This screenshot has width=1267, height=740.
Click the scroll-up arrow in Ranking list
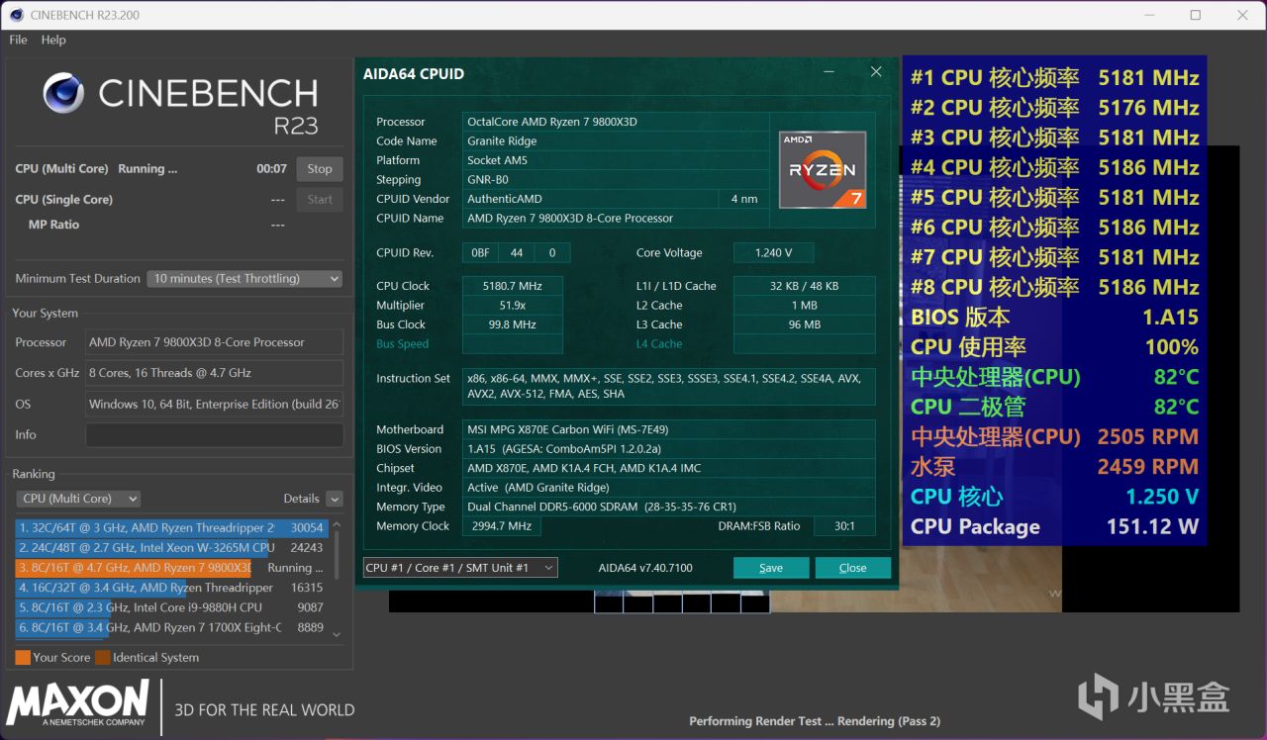click(337, 525)
